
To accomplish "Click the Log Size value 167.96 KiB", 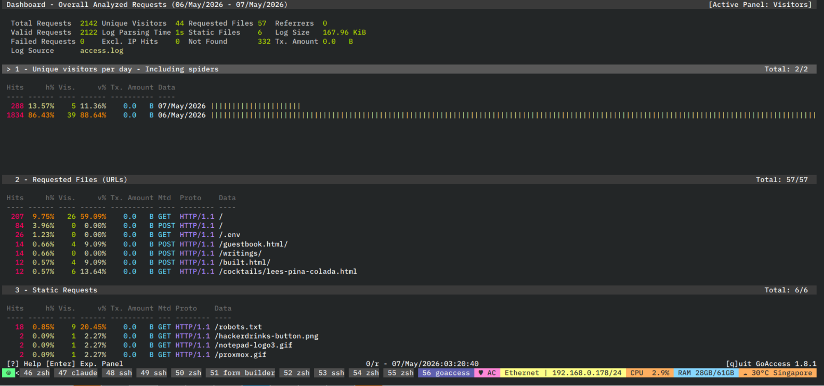I will [344, 32].
